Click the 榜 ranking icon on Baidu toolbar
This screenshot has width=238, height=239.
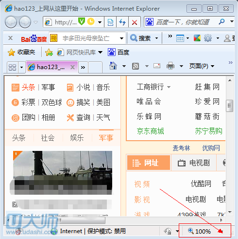tap(53, 38)
